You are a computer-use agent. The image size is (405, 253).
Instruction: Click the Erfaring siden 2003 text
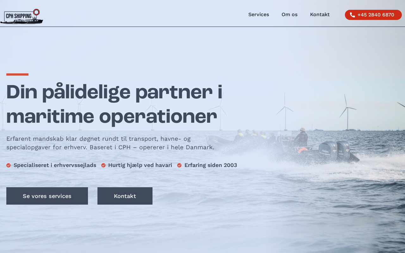[x=211, y=165]
